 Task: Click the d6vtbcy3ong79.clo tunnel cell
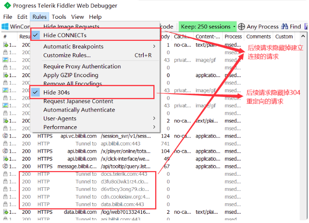click(125, 189)
